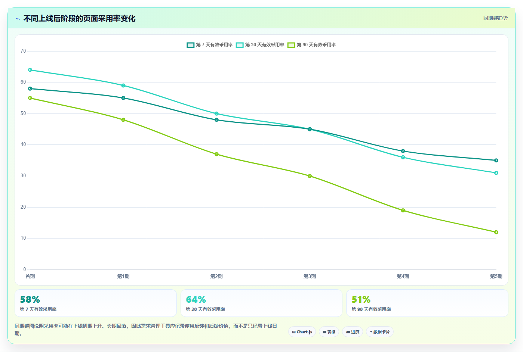The height and width of the screenshot is (352, 523).
Task: Click the 90-day data point at 第4期
Action: click(x=403, y=210)
